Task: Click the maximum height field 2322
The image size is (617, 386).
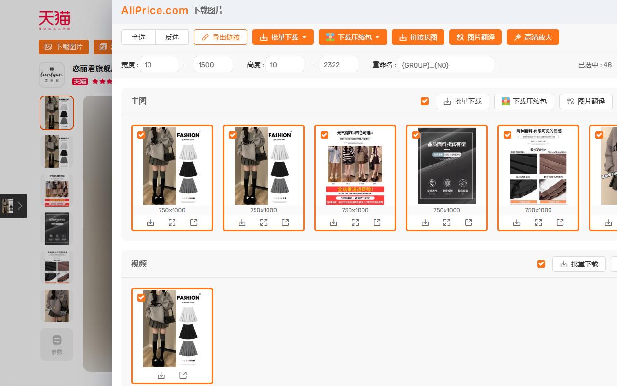Action: [338, 65]
